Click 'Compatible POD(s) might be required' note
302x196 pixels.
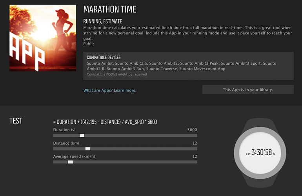click(x=117, y=74)
